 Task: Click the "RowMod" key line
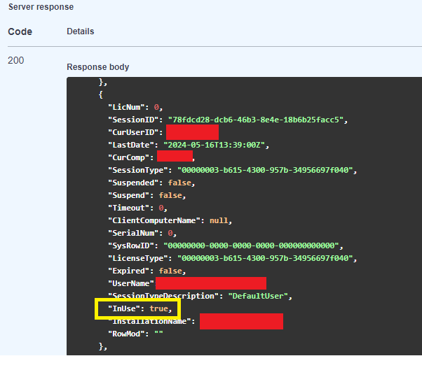pyautogui.click(x=135, y=334)
